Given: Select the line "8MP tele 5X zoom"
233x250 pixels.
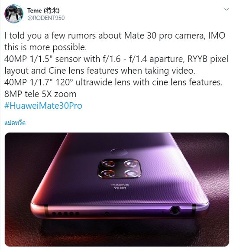Looking at the screenshot, I should 40,94.
